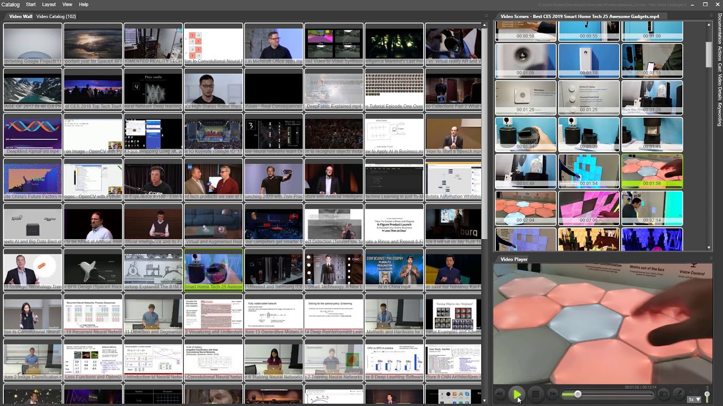
Task: Open the Help menu
Action: tap(84, 5)
